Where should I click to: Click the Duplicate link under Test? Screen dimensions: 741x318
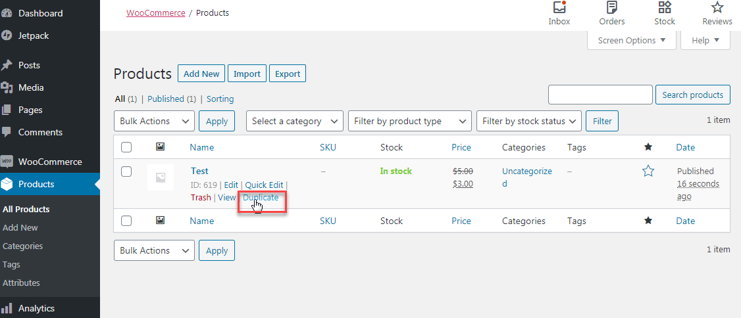pos(261,197)
